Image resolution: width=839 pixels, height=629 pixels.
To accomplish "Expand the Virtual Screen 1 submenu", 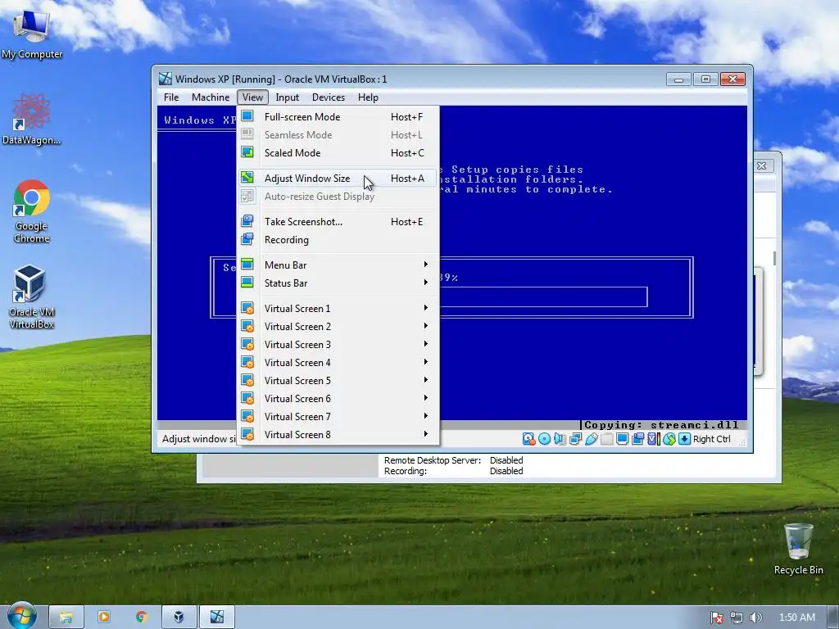I will [x=338, y=308].
